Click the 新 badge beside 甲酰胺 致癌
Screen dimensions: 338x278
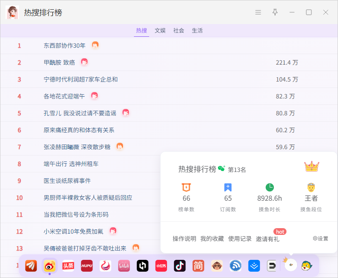(x=84, y=62)
